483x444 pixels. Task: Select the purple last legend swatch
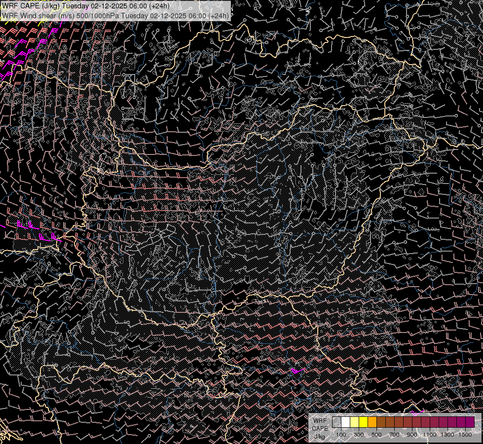click(x=470, y=422)
